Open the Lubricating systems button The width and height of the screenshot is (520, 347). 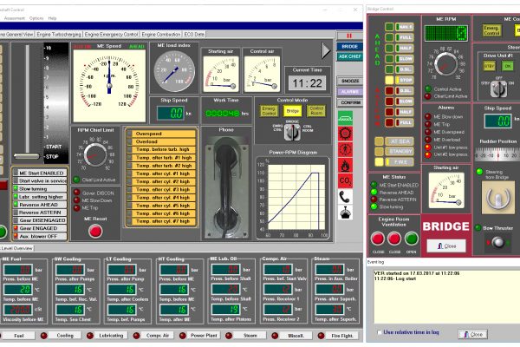(x=111, y=336)
